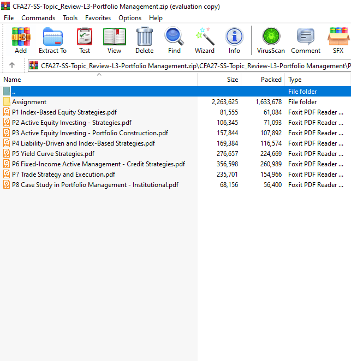The image size is (351, 361).
Task: Sort files by Size column header
Action: coord(219,80)
